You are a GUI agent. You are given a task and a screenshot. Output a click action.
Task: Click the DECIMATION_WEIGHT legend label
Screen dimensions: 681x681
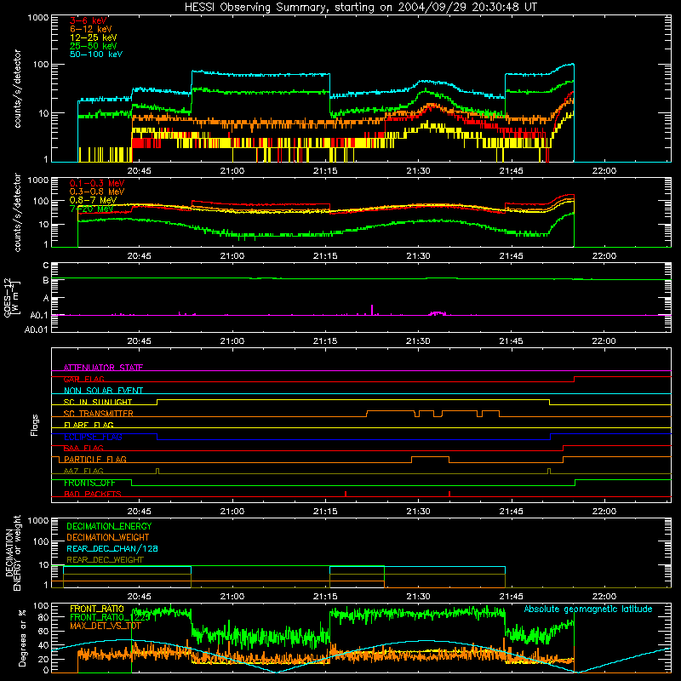click(x=108, y=537)
